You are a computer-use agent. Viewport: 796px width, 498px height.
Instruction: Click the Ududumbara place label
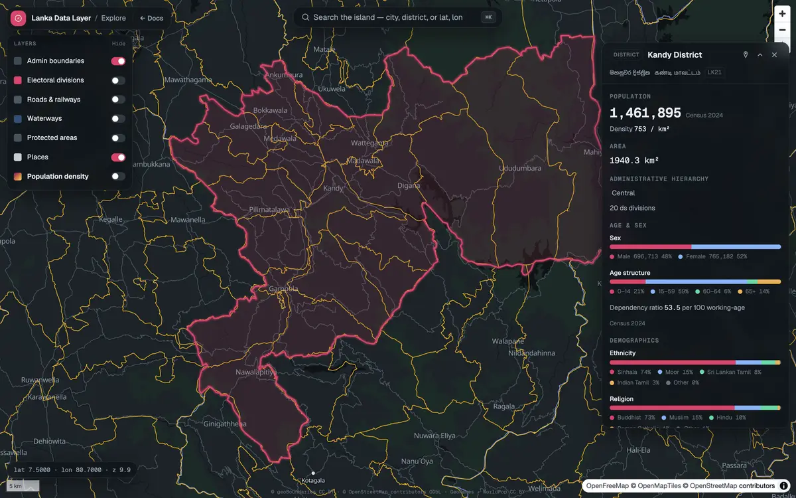[521, 169]
